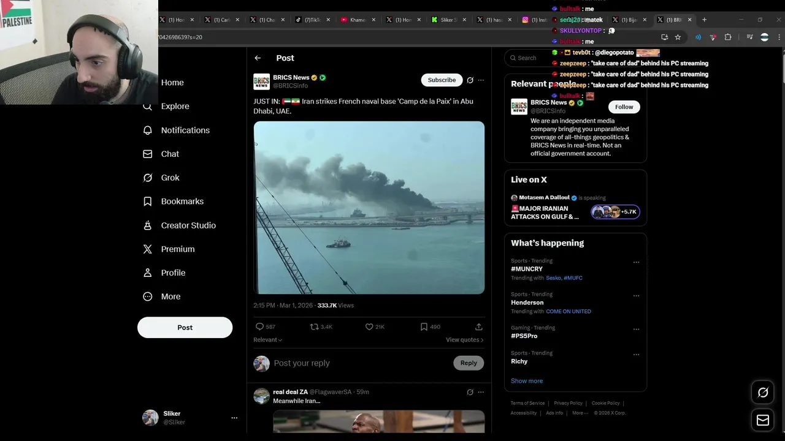Open View quotes link
The image size is (785, 441).
[x=464, y=340]
